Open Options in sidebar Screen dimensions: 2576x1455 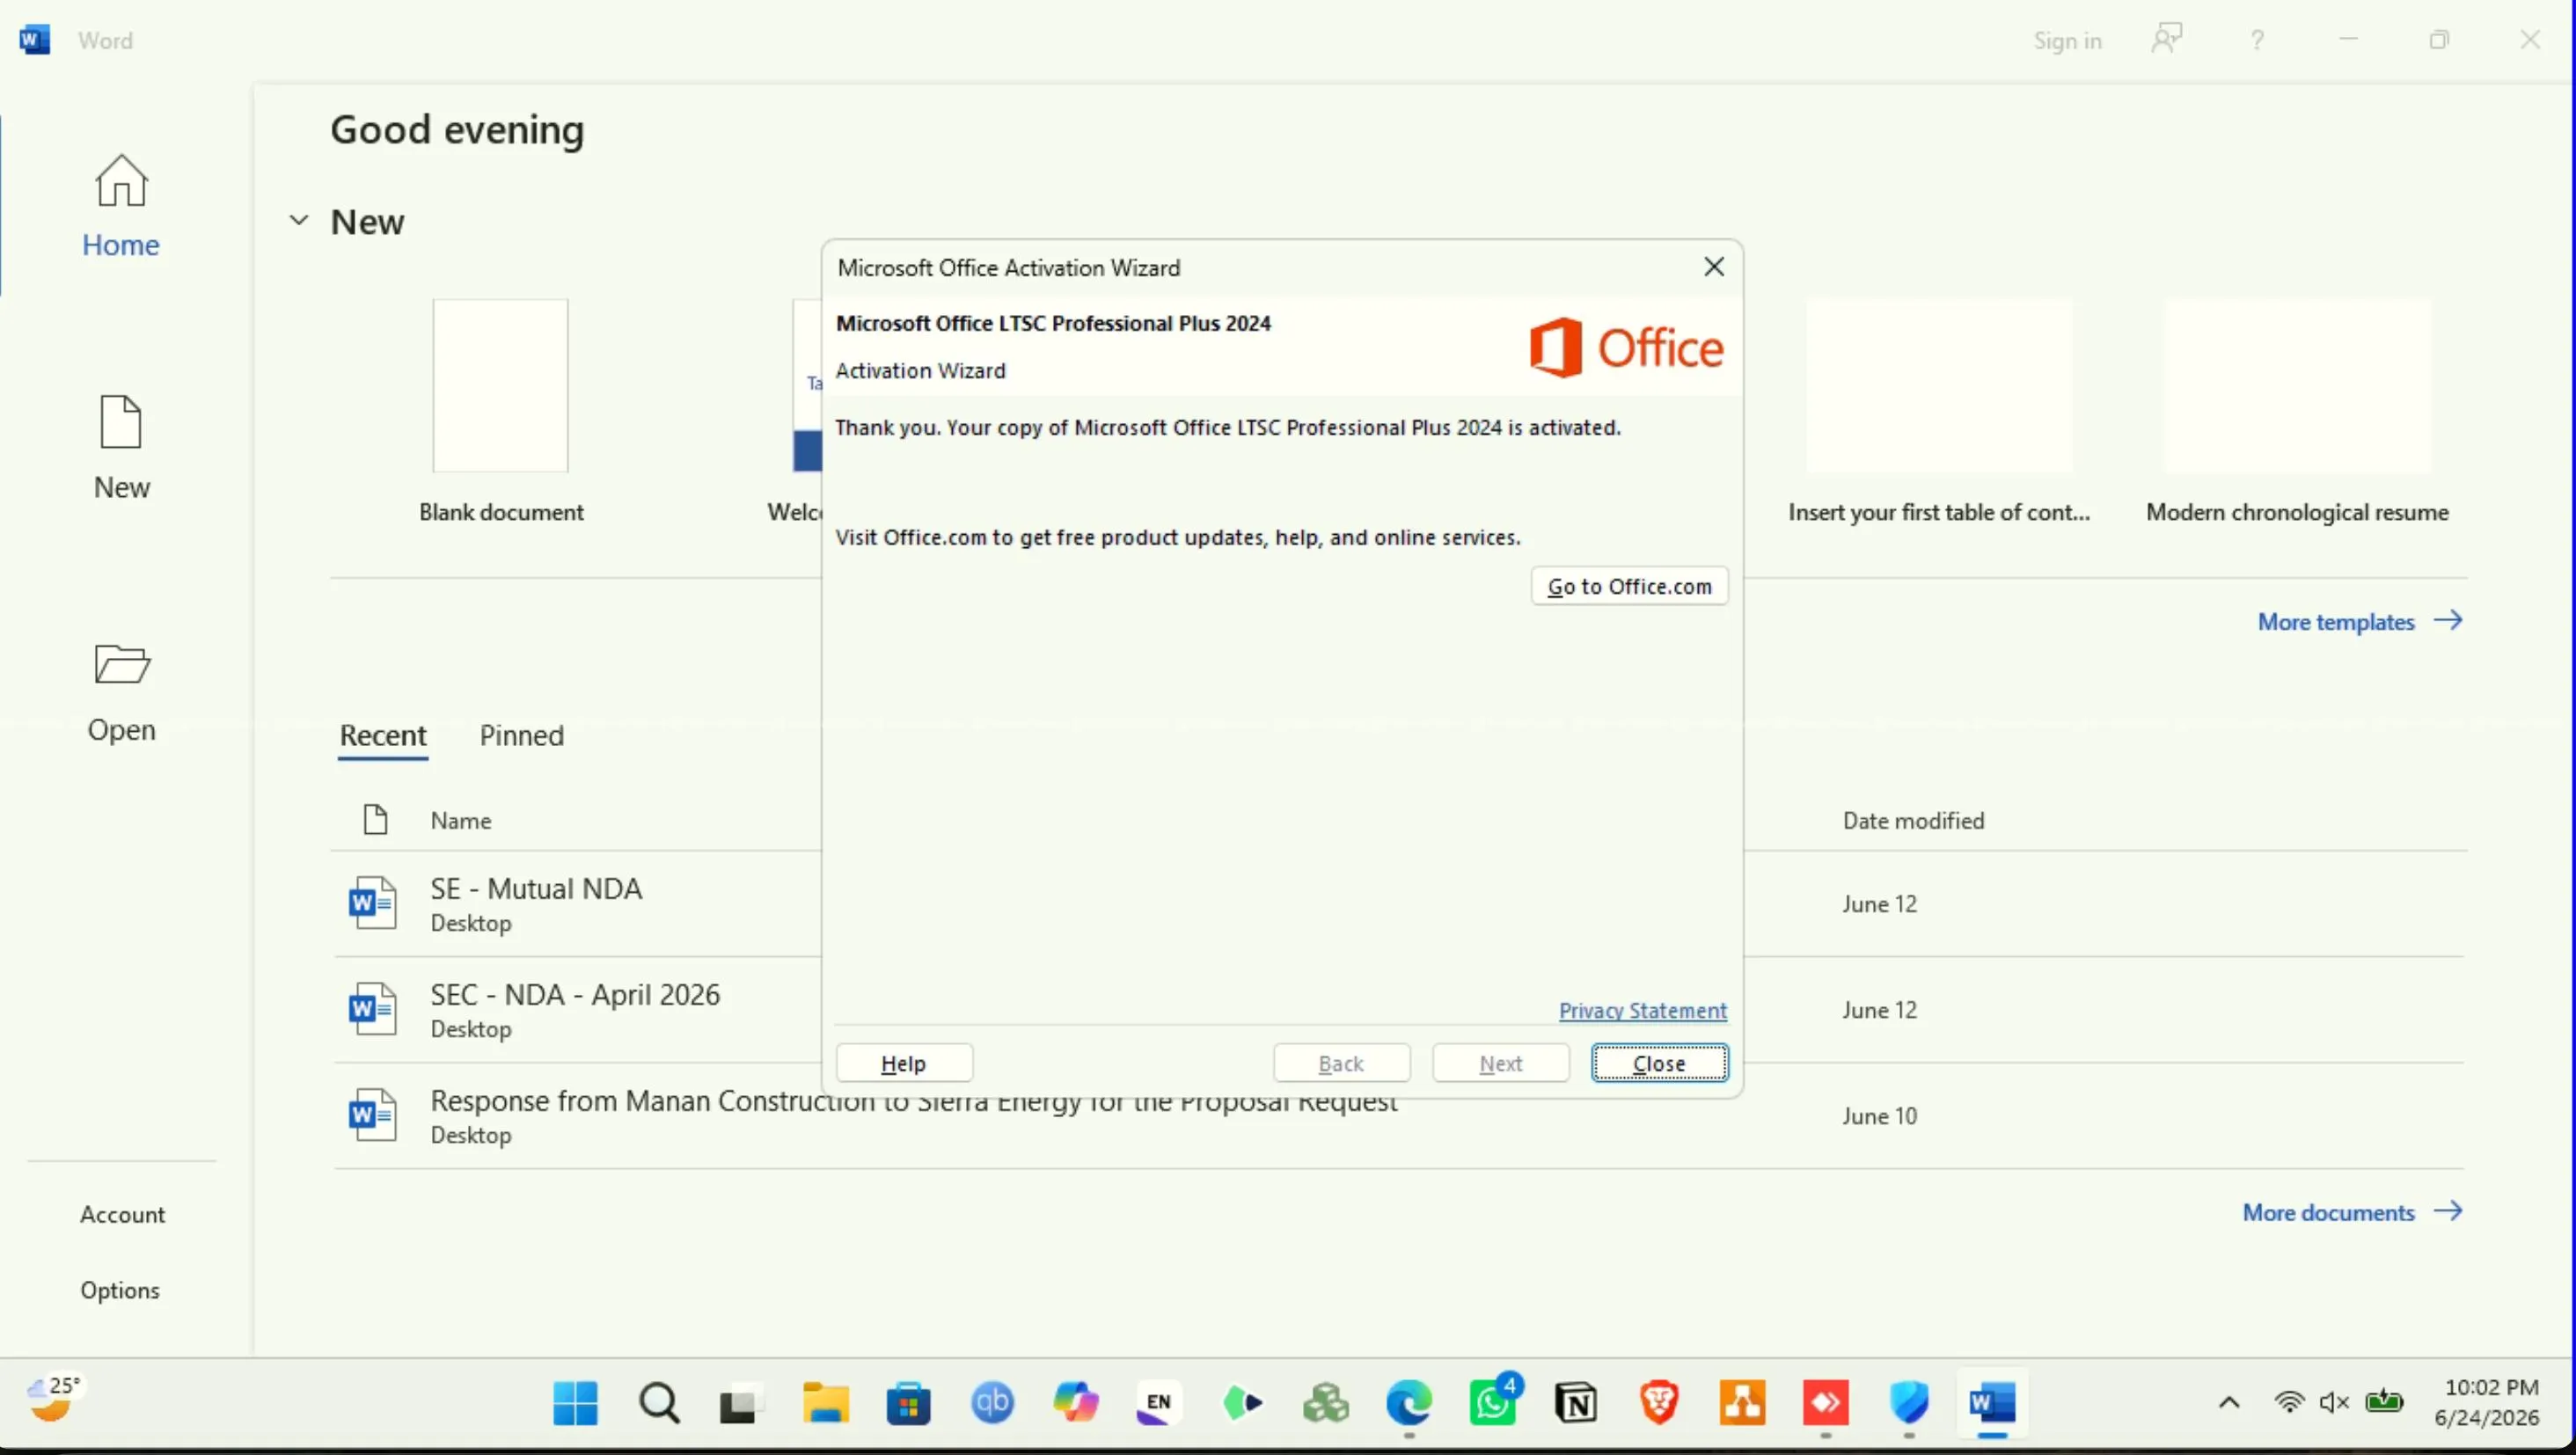pyautogui.click(x=120, y=1290)
